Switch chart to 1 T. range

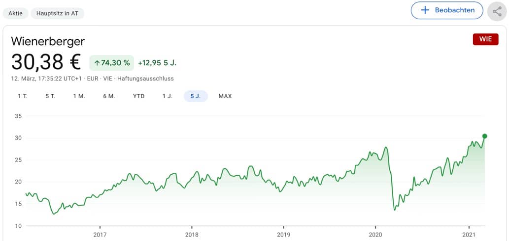tap(23, 96)
